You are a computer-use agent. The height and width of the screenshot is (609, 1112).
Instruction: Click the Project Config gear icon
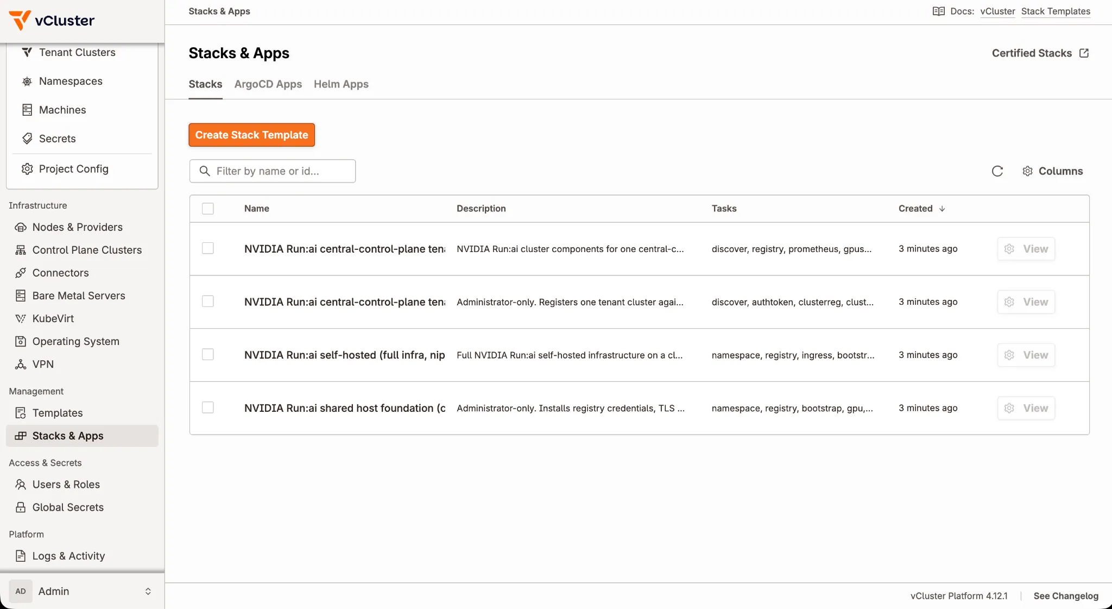[x=27, y=169]
